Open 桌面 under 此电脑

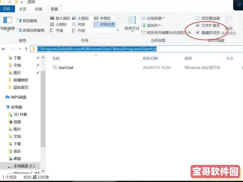click(17, 159)
